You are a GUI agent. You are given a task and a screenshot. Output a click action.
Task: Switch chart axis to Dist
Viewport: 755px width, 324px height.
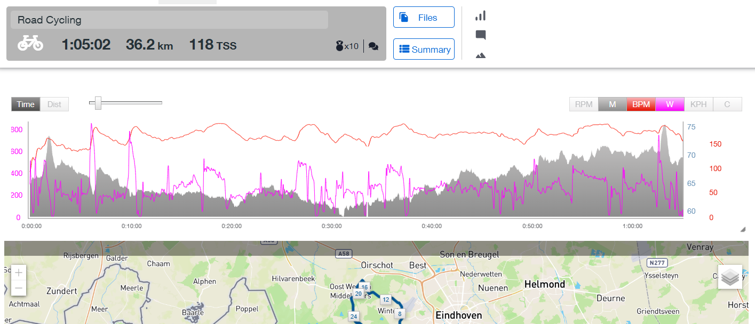(x=54, y=104)
